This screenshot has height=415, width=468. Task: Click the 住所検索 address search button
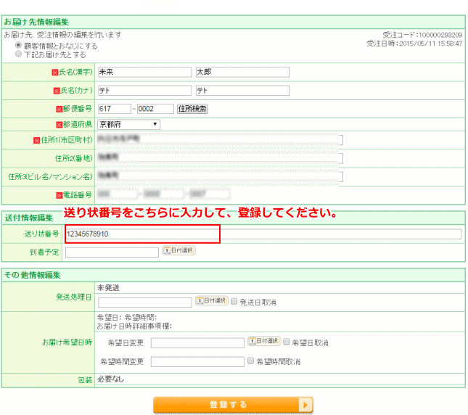pyautogui.click(x=192, y=109)
